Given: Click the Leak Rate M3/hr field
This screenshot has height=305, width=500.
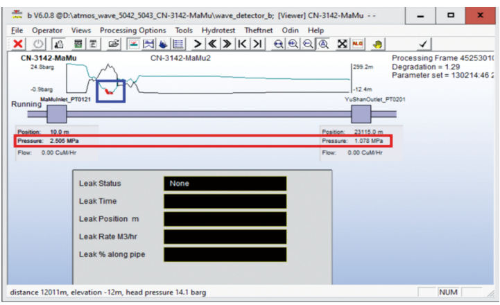Looking at the screenshot, I should [x=225, y=237].
